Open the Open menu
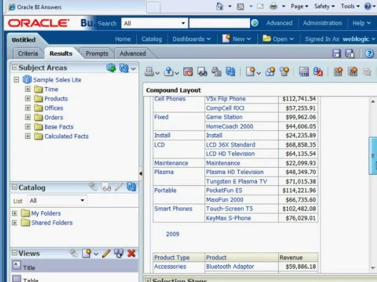Image resolution: width=377 pixels, height=282 pixels. click(x=278, y=38)
